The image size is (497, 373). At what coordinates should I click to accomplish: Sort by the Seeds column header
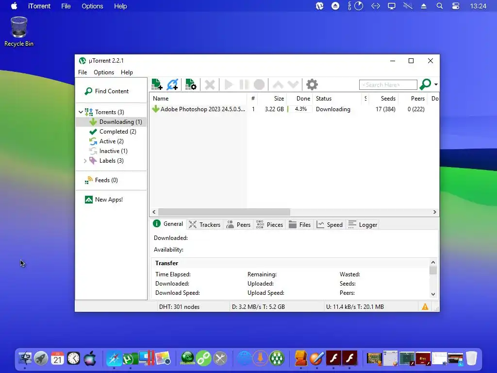(383, 99)
